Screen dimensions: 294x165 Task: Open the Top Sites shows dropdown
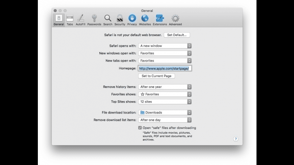tap(165, 102)
